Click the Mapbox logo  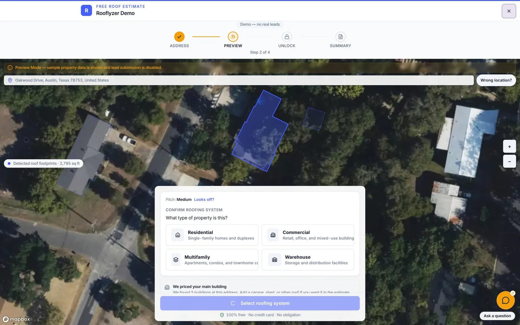16,319
